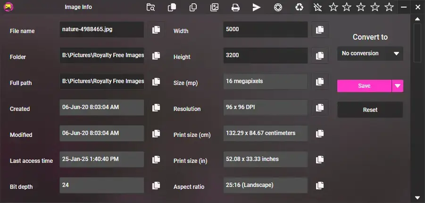Click the pink Save button
Screen dimensions: 425x203
pyautogui.click(x=364, y=86)
